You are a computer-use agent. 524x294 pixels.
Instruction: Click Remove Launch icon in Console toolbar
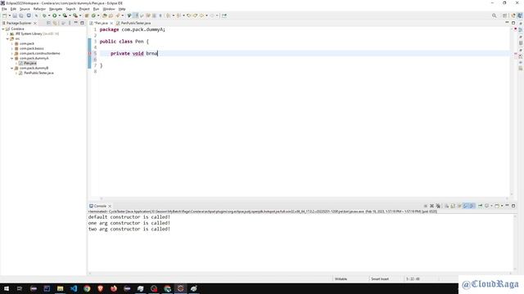coord(431,206)
